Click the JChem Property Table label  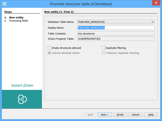tap(61, 39)
